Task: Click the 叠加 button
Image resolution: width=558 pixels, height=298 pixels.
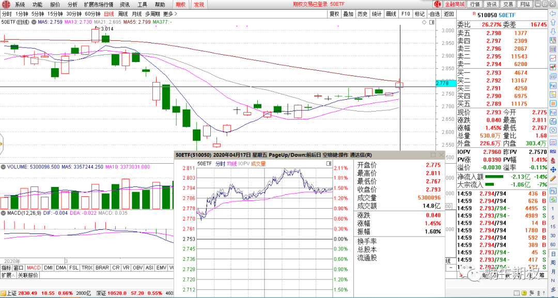Action: [x=348, y=14]
